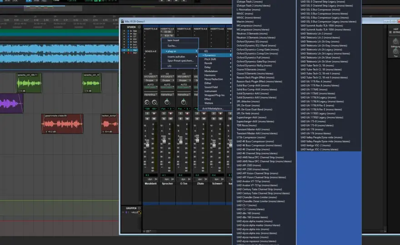Solo the Sprecher channel strip
400x245 pixels.
[164, 119]
